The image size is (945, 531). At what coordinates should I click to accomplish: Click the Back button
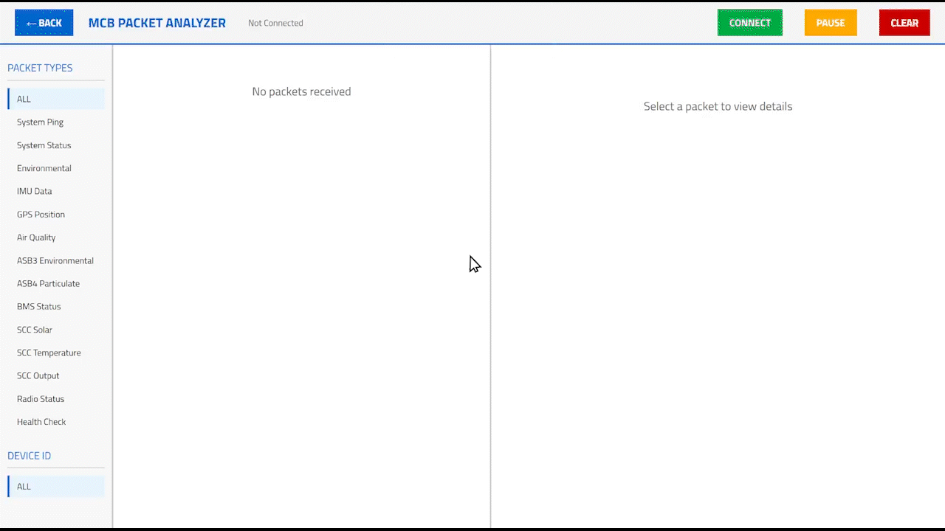click(44, 23)
